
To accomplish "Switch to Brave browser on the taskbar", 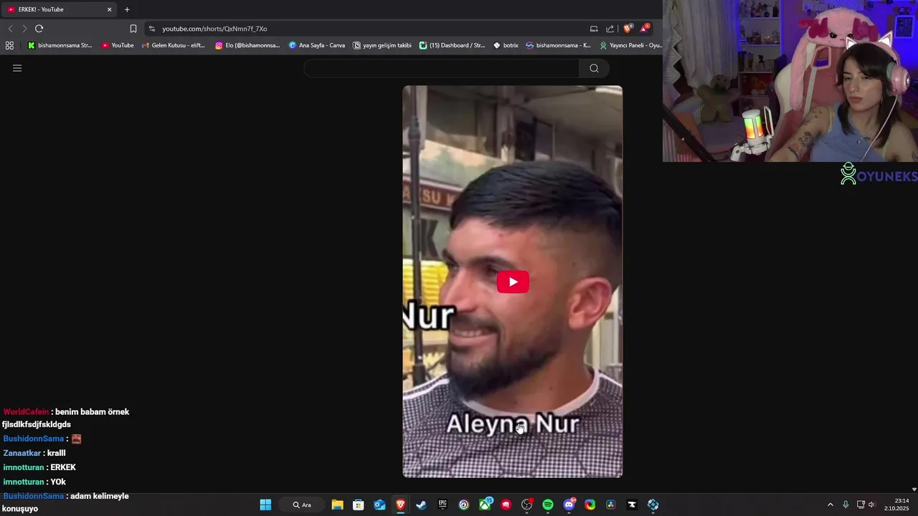I will tap(400, 505).
